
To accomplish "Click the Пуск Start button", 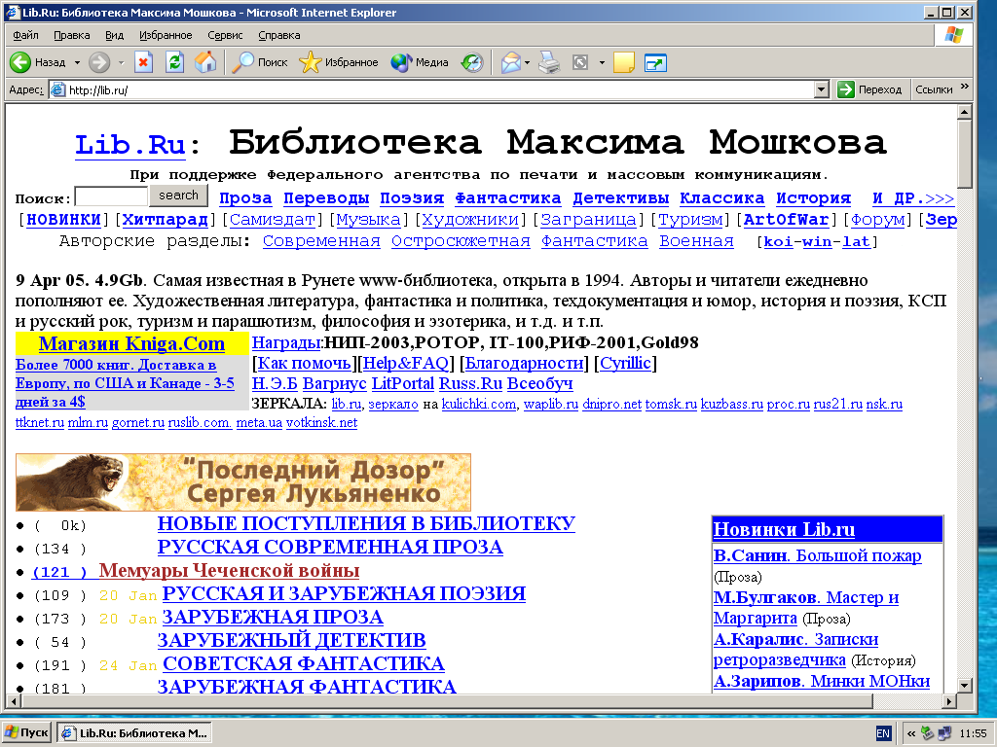I will coord(26,733).
